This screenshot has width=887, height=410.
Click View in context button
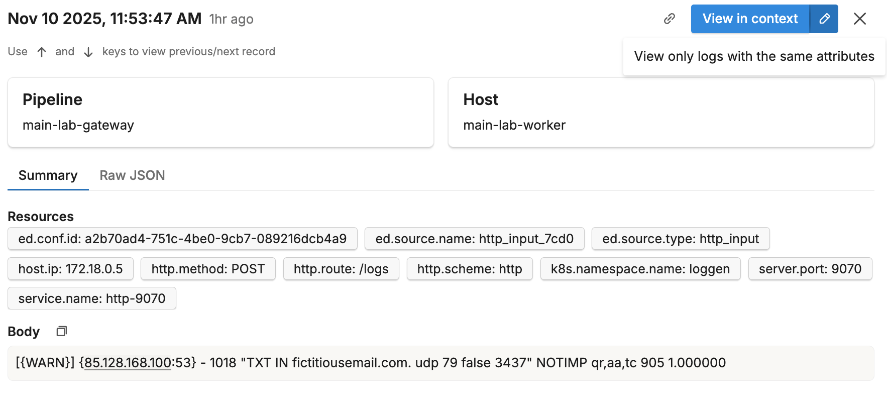pyautogui.click(x=749, y=19)
